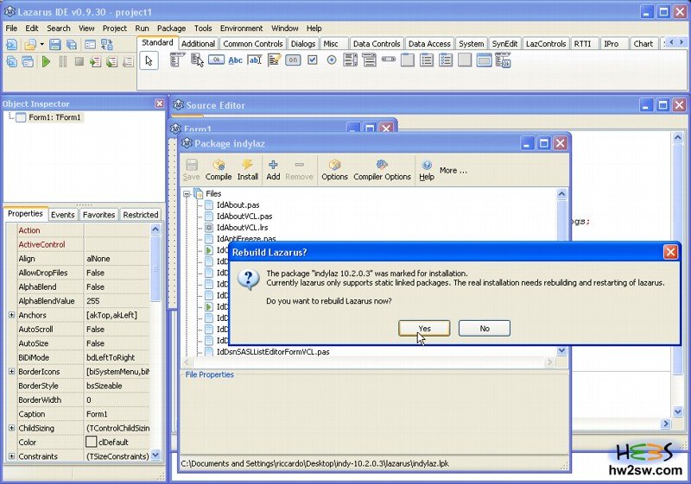This screenshot has height=484, width=691.
Task: Select the TButton Ok component icon
Action: tap(216, 60)
